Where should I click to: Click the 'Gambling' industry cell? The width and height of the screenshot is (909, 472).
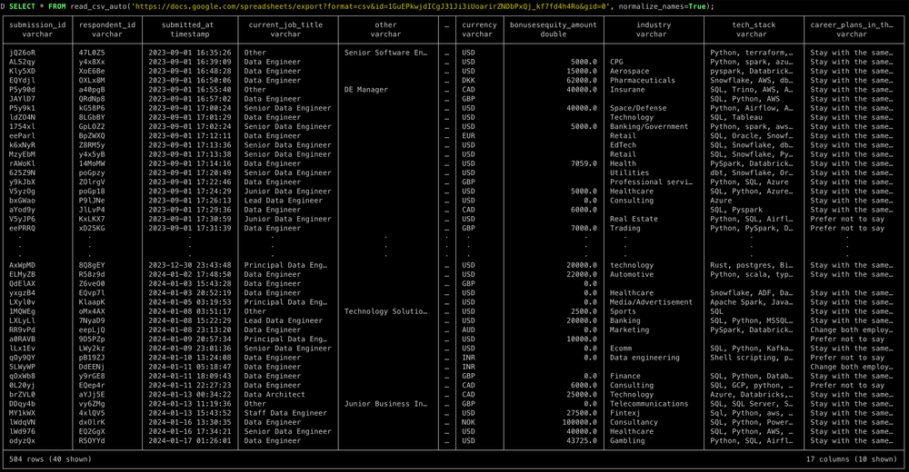[x=627, y=441]
